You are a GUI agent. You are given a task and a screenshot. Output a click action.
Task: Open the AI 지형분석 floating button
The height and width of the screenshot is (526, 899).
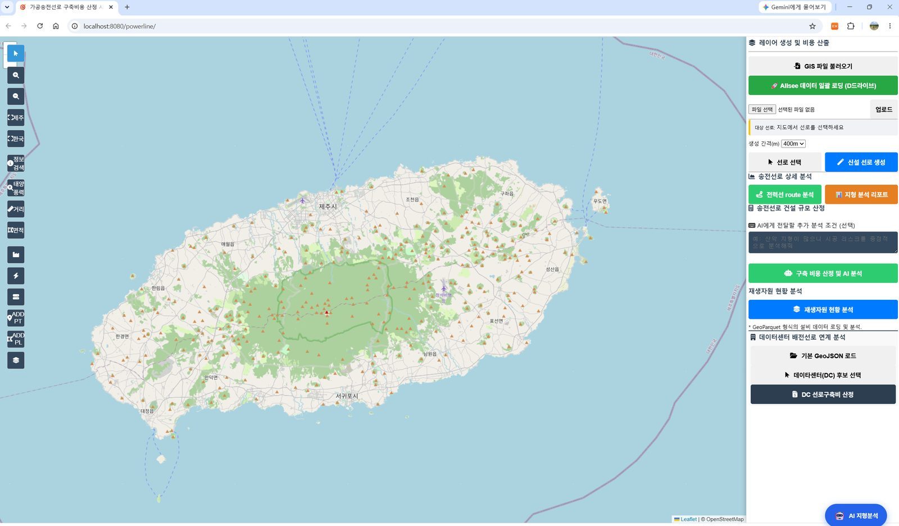856,515
